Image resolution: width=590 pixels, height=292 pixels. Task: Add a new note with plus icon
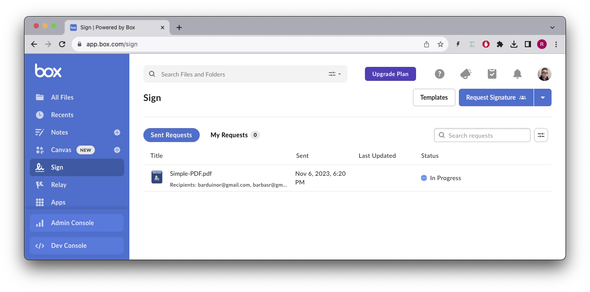pyautogui.click(x=117, y=132)
